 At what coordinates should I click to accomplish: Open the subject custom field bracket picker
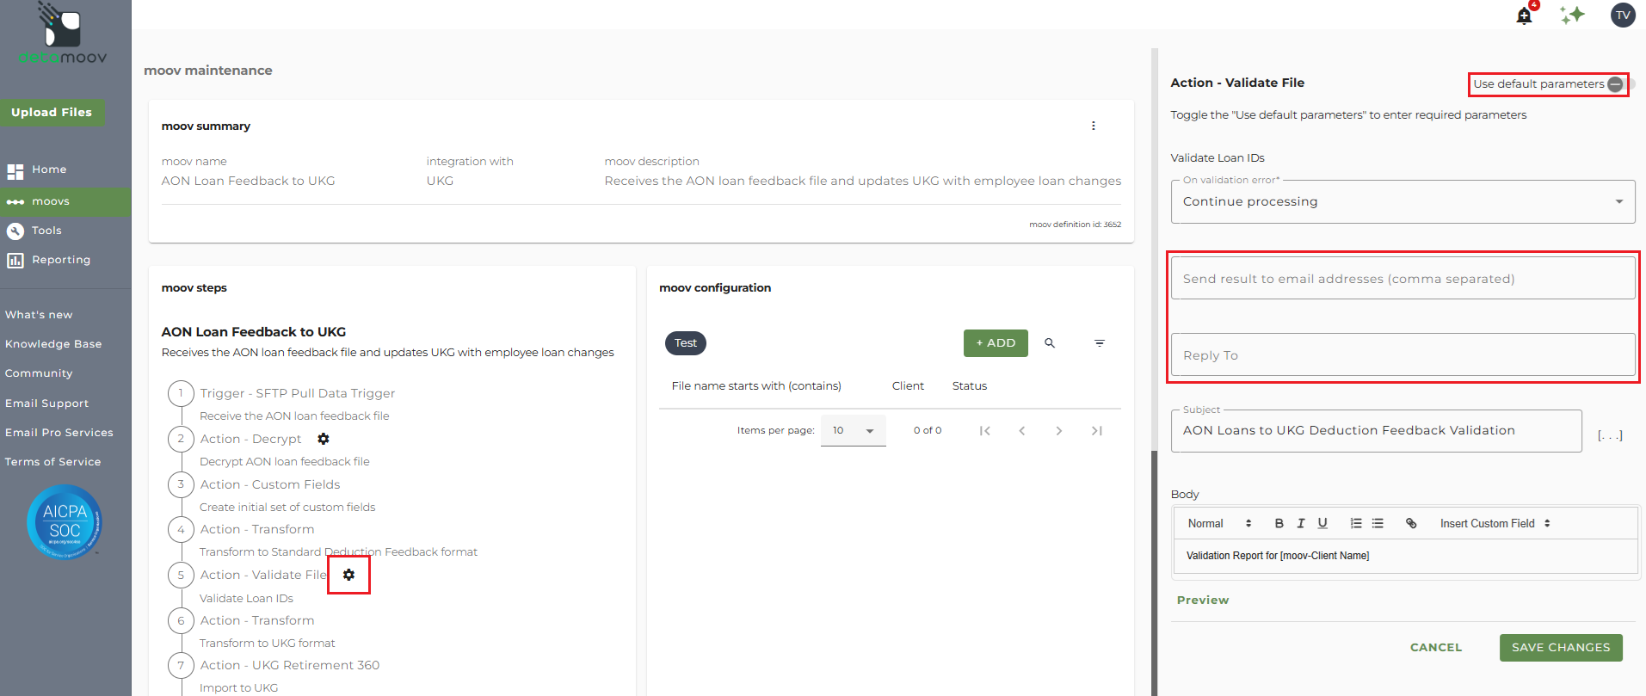click(1610, 435)
